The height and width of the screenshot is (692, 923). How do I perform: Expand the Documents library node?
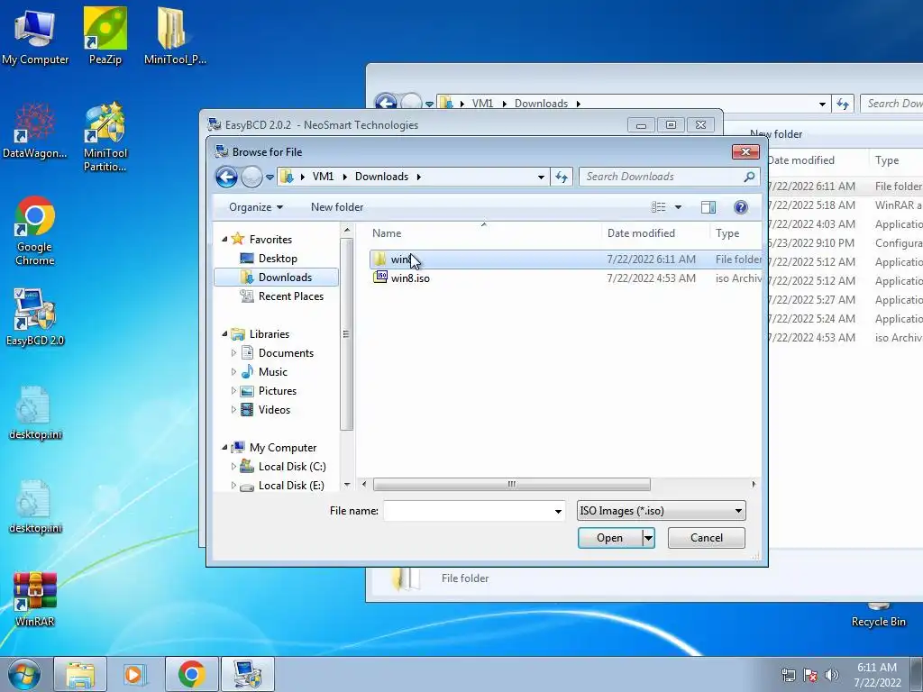[x=233, y=353]
